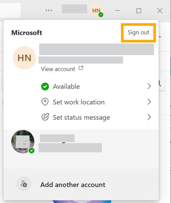Screen dimensions: 171x203
Task: Expand the Set status message chevron
Action: (x=149, y=117)
